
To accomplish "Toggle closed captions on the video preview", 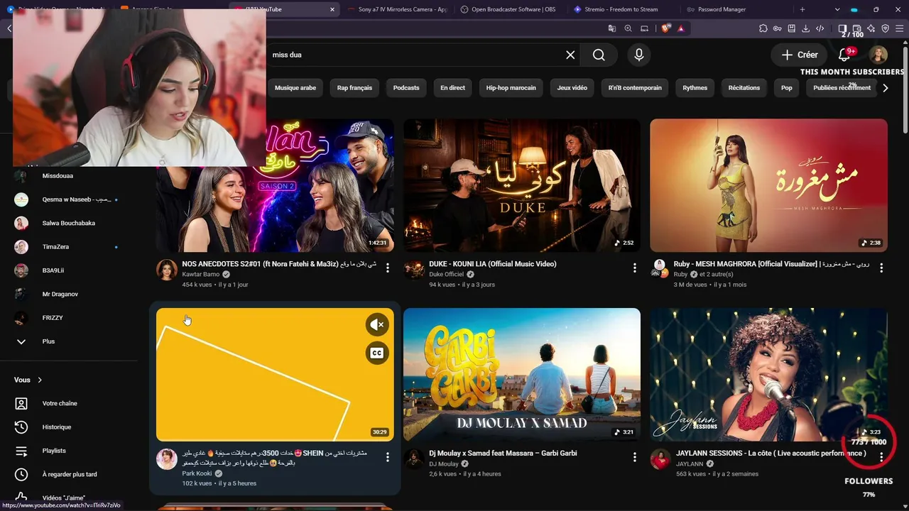I will pyautogui.click(x=377, y=353).
